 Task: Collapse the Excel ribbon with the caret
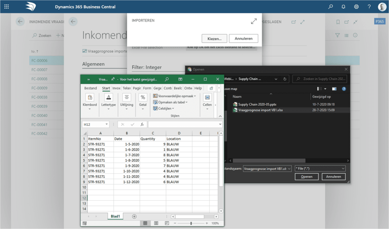tap(220, 116)
